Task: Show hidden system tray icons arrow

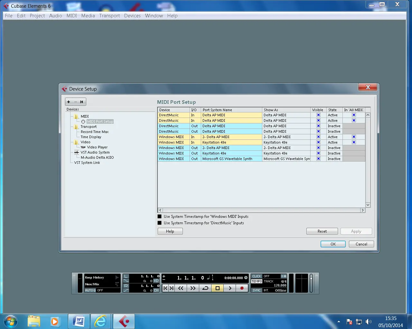Action: [339, 322]
